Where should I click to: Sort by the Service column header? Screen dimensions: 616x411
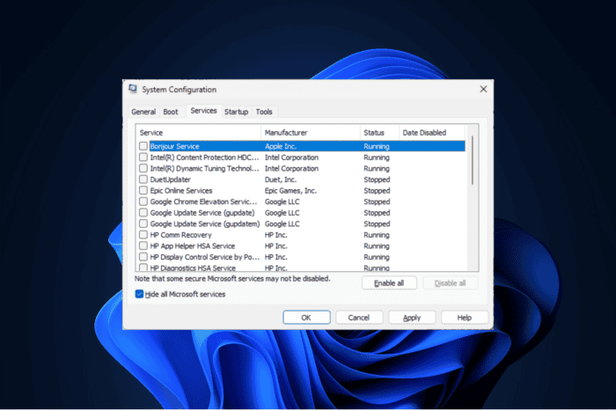(198, 132)
